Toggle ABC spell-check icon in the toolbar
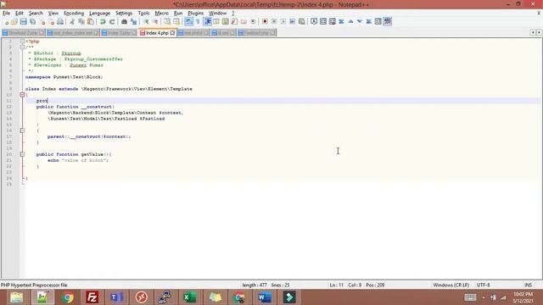This screenshot has width=543, height=305. [388, 22]
